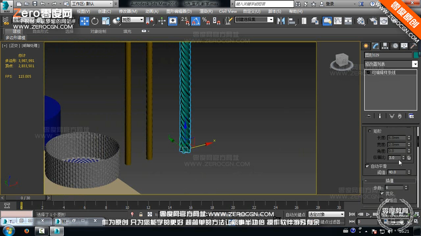Click the 多边形建模 panel button
Viewport: 421px width, 236px height.
[15, 38]
